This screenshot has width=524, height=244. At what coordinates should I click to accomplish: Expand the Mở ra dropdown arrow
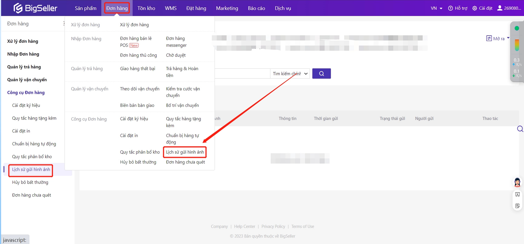[x=508, y=38]
